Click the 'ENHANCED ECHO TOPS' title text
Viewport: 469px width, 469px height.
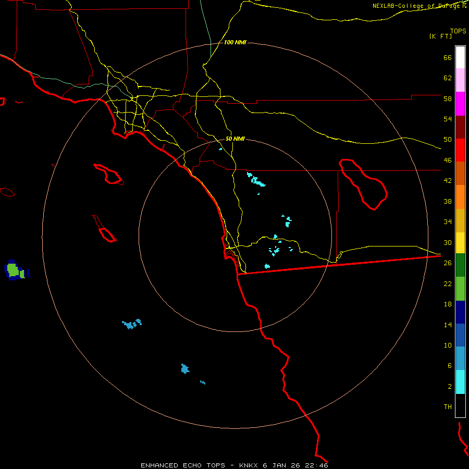click(x=183, y=465)
